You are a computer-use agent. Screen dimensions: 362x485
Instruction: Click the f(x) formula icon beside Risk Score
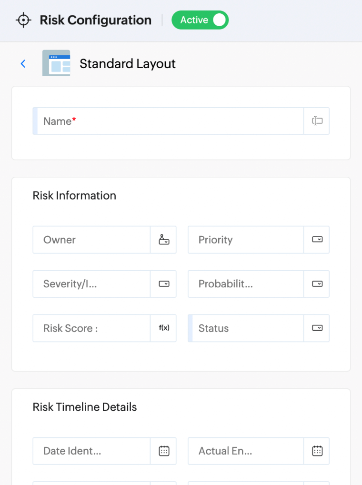[163, 328]
